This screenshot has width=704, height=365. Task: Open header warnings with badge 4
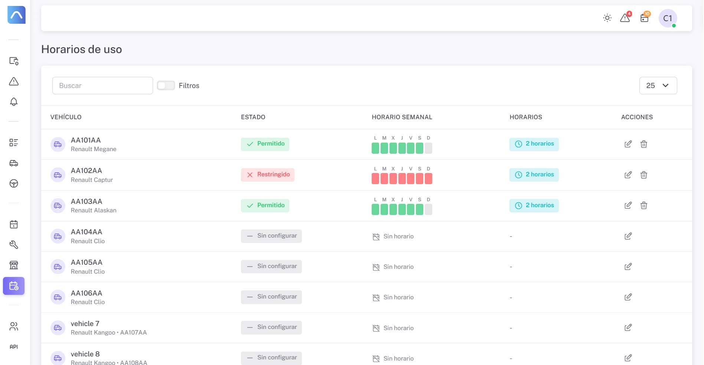click(625, 17)
